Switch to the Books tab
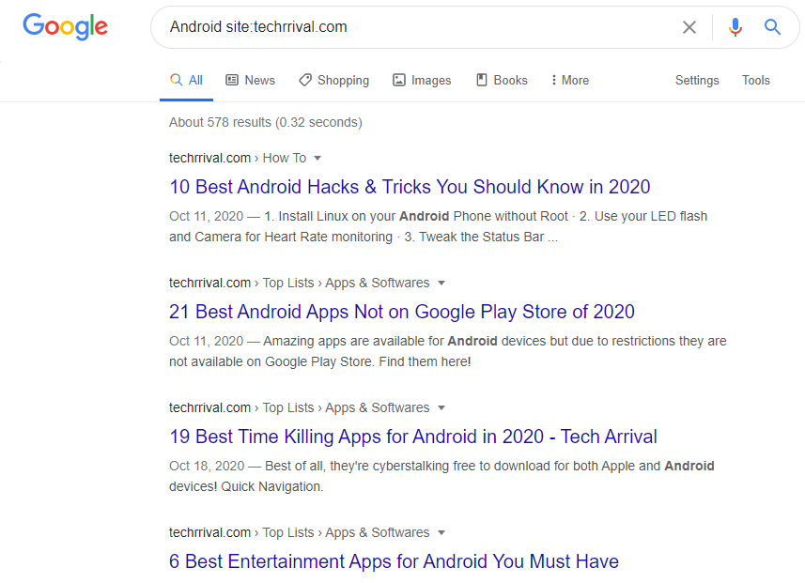Screen dimensions: 805x583 click(502, 80)
